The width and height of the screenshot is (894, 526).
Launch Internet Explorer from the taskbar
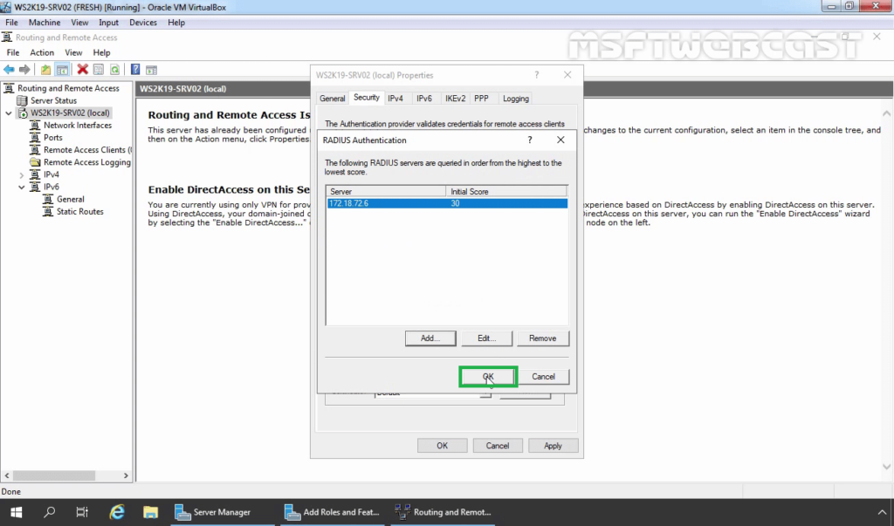[117, 512]
